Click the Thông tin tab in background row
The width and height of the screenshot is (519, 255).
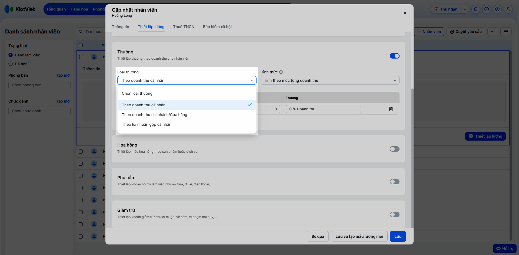pyautogui.click(x=92, y=69)
